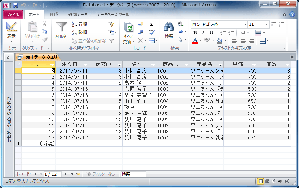Image resolution: width=299 pixels, height=188 pixels.
Task: Center align text
Action: pyautogui.click(x=243, y=40)
